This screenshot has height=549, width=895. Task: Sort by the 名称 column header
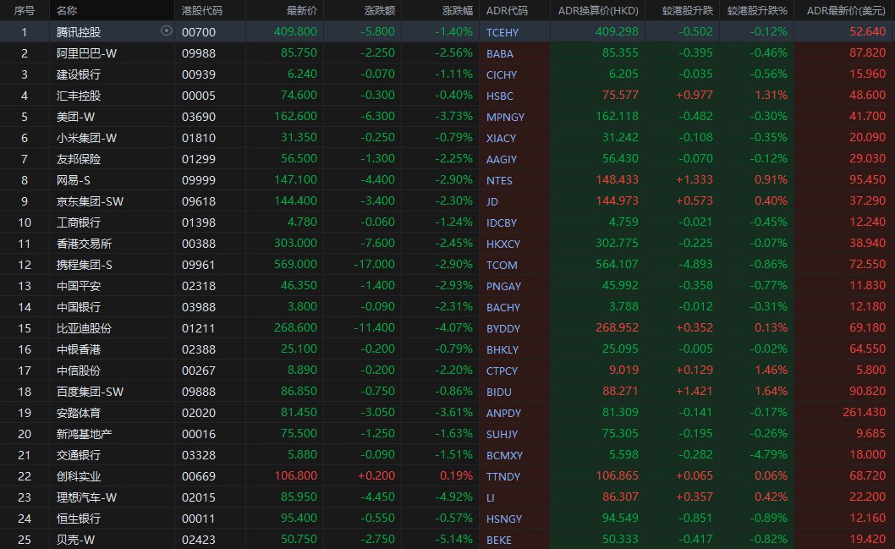(67, 10)
